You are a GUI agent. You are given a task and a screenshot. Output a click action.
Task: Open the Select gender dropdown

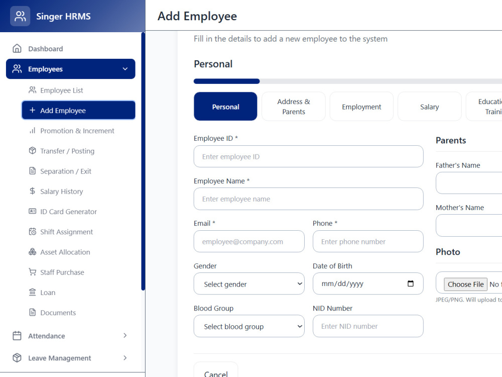point(249,284)
